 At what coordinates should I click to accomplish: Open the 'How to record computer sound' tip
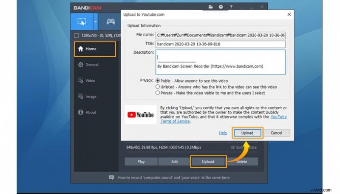pos(173,177)
